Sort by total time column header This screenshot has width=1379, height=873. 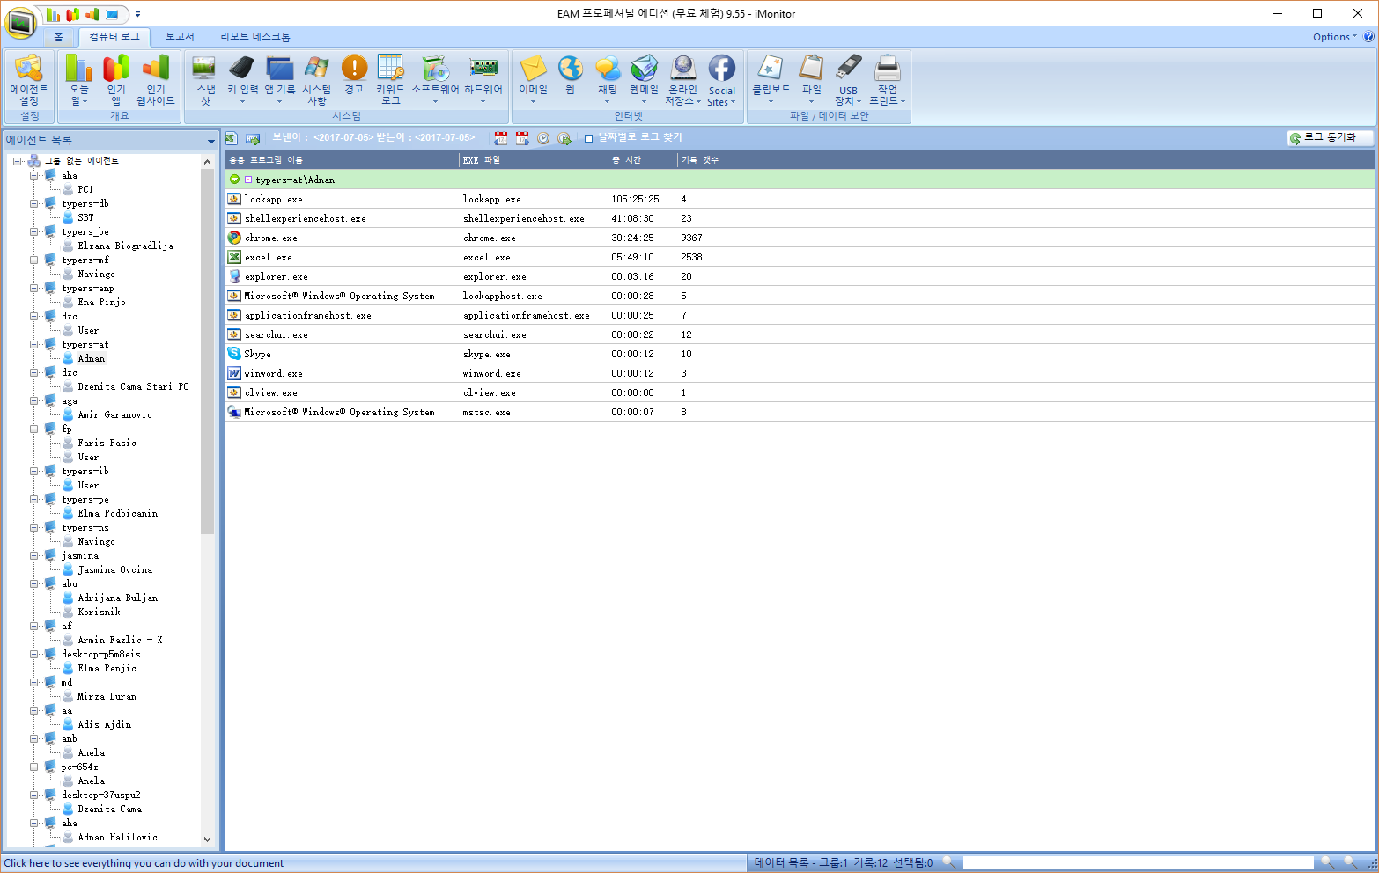pos(642,159)
